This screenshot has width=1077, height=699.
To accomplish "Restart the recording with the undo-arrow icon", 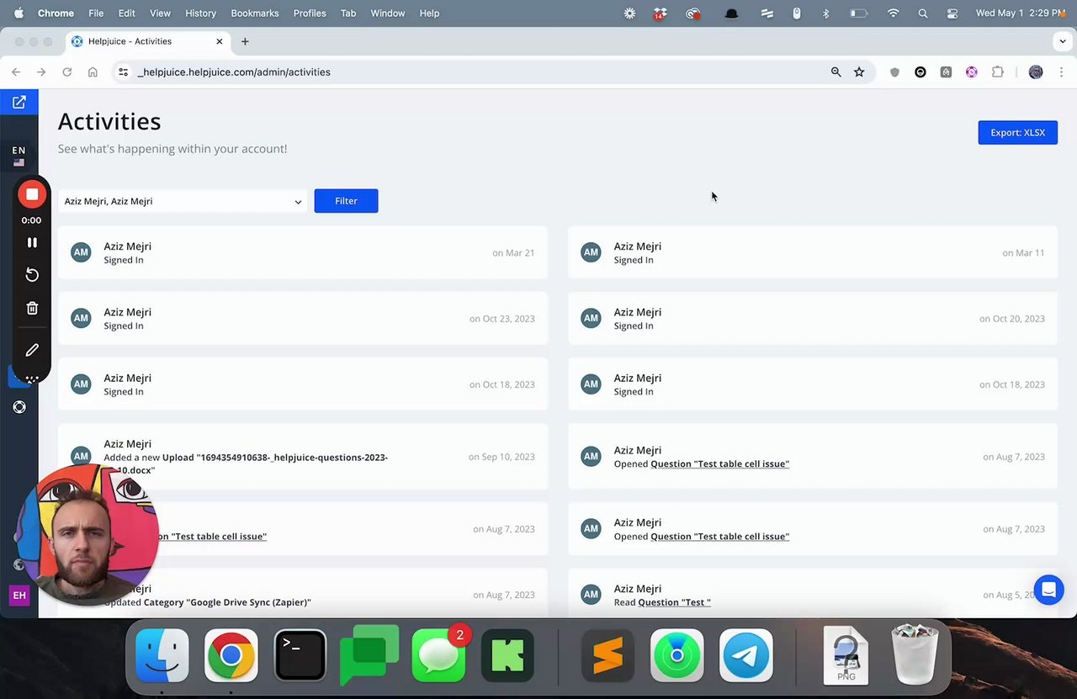I will [x=32, y=275].
